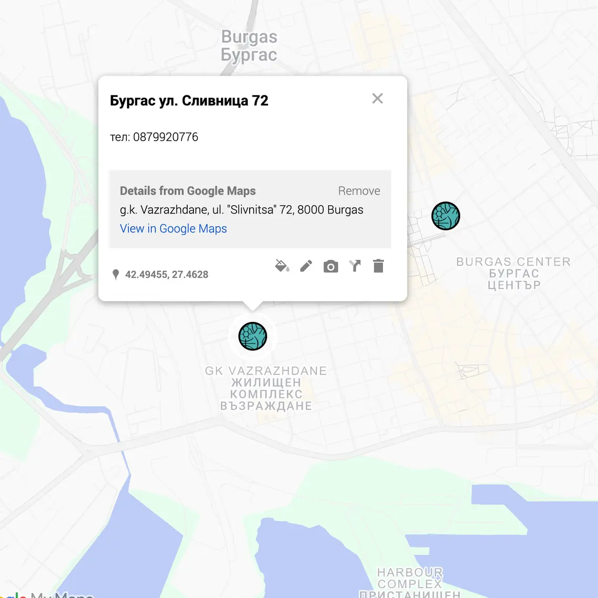The height and width of the screenshot is (598, 598).
Task: Close the Бургас ул. Сливница 72 info window
Action: point(377,99)
